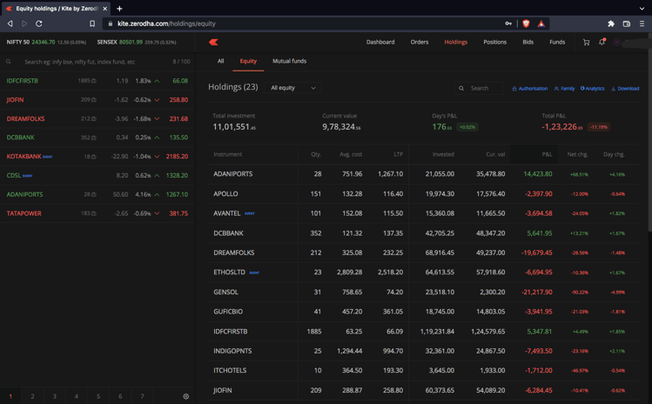
Task: Click the Brave shields lion icon
Action: pos(526,24)
